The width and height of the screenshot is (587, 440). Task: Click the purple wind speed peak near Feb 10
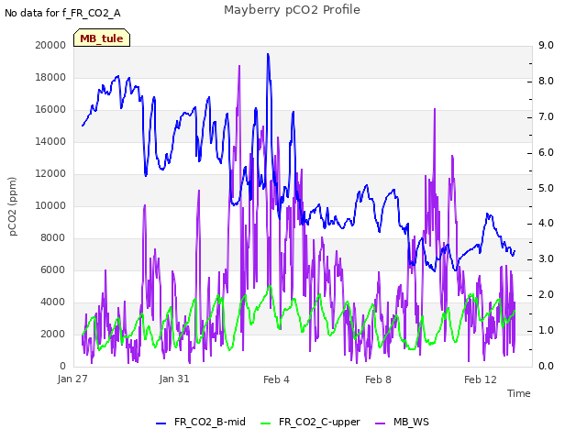[x=435, y=110]
